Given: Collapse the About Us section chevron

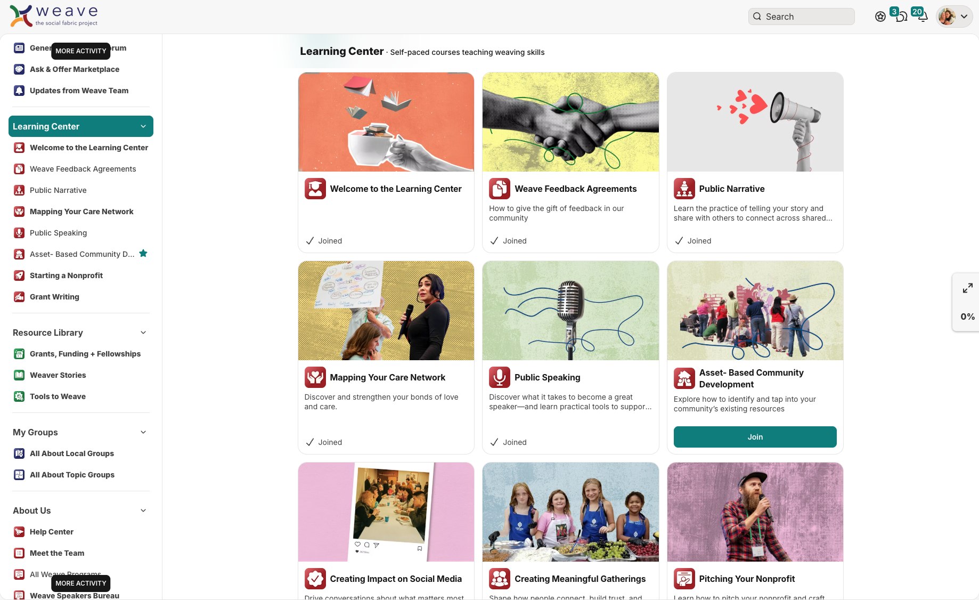Looking at the screenshot, I should [143, 510].
